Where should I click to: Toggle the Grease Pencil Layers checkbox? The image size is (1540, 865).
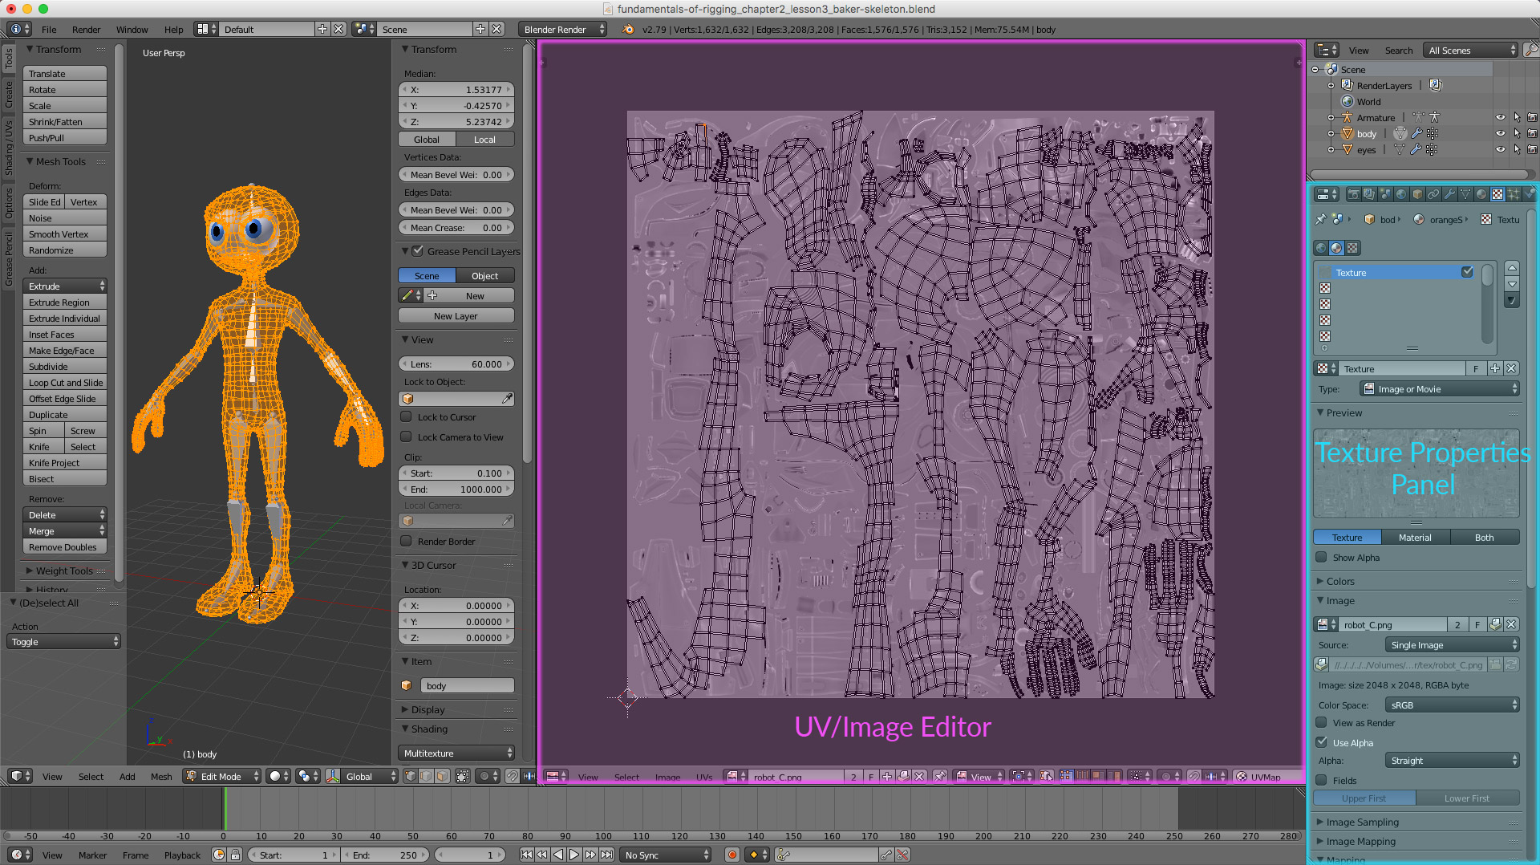417,251
